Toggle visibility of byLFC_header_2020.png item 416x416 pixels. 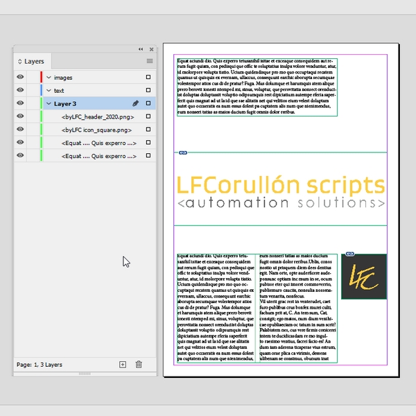[20, 116]
